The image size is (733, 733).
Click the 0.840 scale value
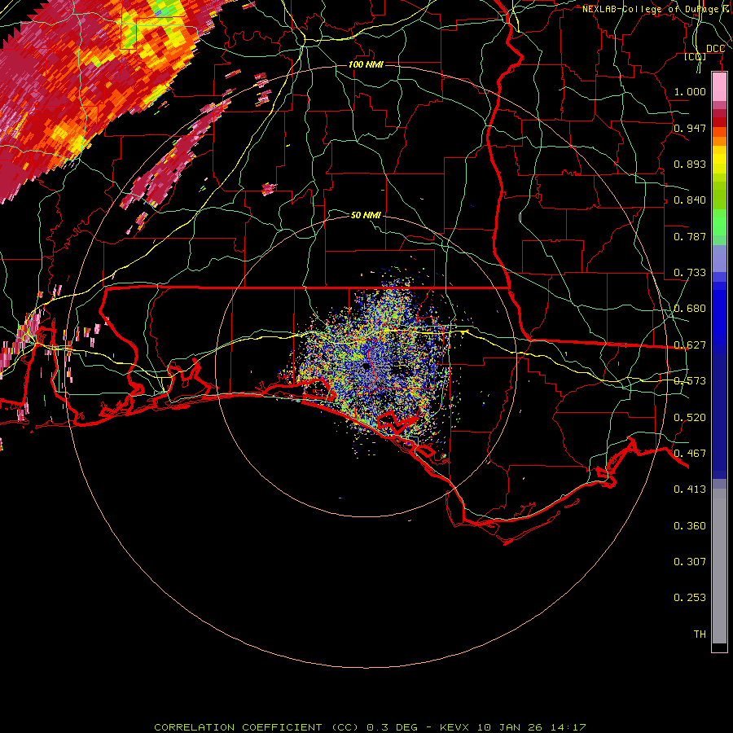[690, 200]
